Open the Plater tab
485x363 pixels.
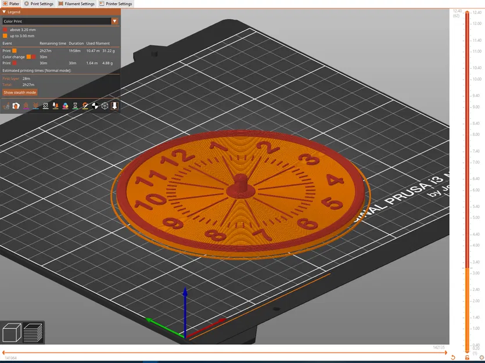(x=11, y=3)
